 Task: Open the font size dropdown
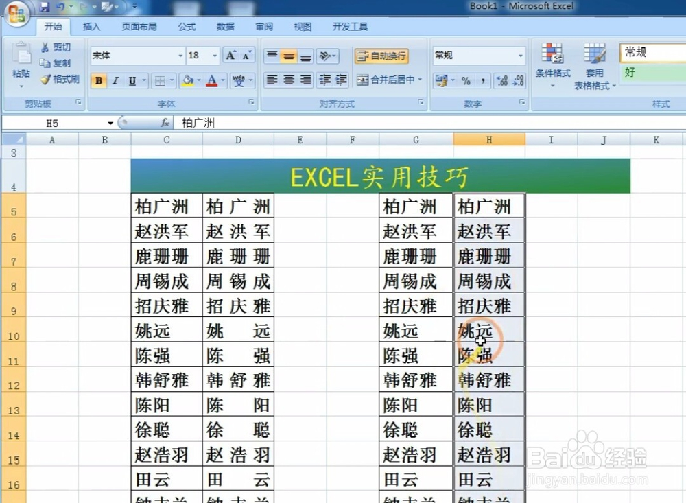click(x=214, y=55)
